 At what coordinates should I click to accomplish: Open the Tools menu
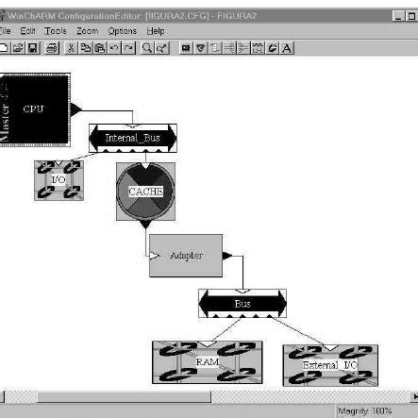[56, 31]
